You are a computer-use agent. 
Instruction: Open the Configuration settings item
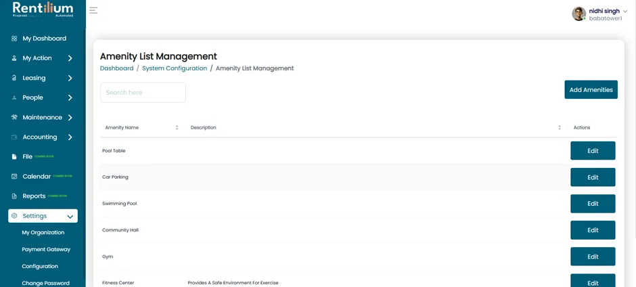[x=40, y=266]
